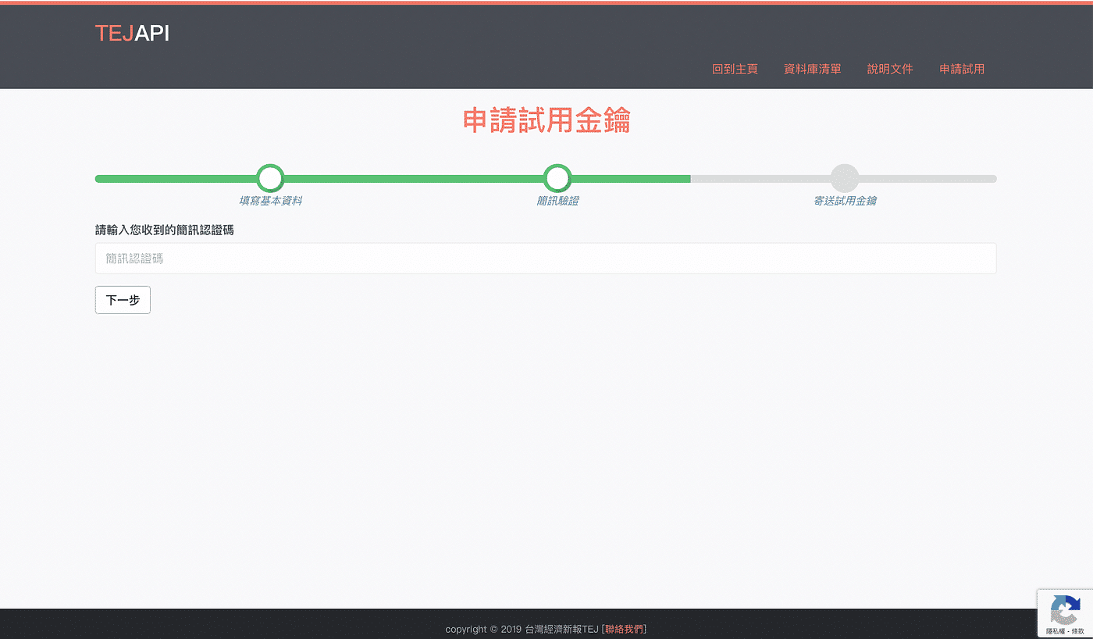Viewport: 1093px width, 639px height.
Task: Click the 申請試用金鑰 page heading
Action: pyautogui.click(x=546, y=121)
